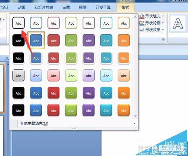The image size is (188, 156).
Task: Open 其他主题填充 submenu
Action: click(74, 123)
